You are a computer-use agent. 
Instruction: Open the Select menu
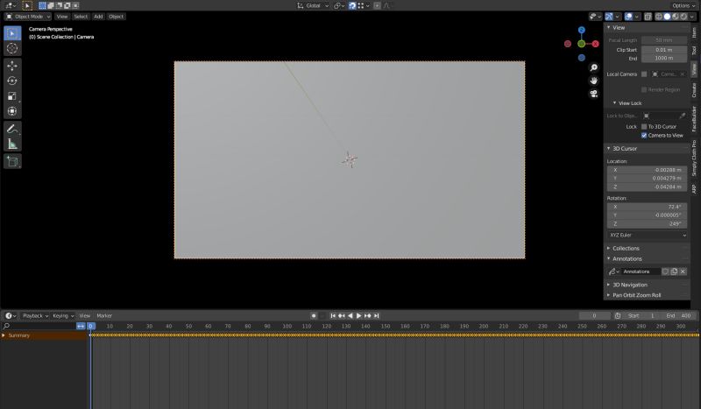pos(81,17)
